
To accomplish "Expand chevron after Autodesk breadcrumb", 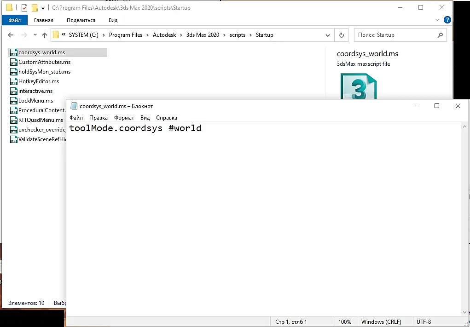I will pos(181,35).
